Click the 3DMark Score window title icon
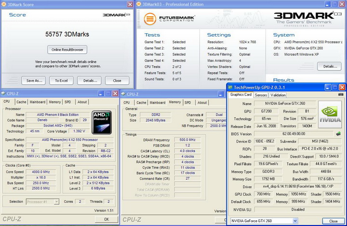 click(x=4, y=4)
